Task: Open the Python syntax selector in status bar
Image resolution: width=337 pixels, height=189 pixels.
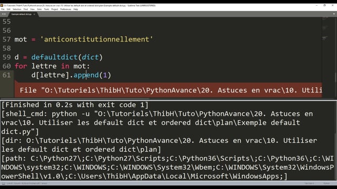Action: [x=326, y=183]
